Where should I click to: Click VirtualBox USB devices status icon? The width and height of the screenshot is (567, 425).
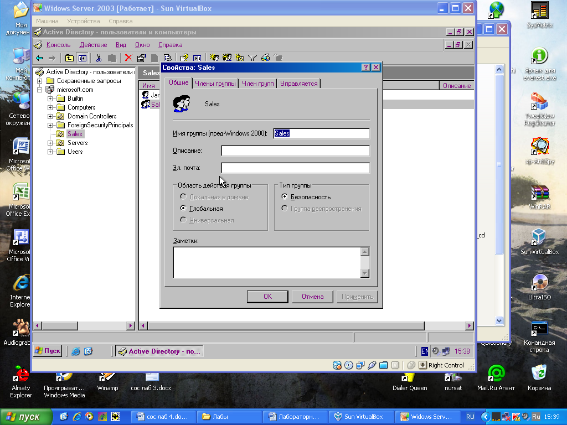pyautogui.click(x=372, y=365)
